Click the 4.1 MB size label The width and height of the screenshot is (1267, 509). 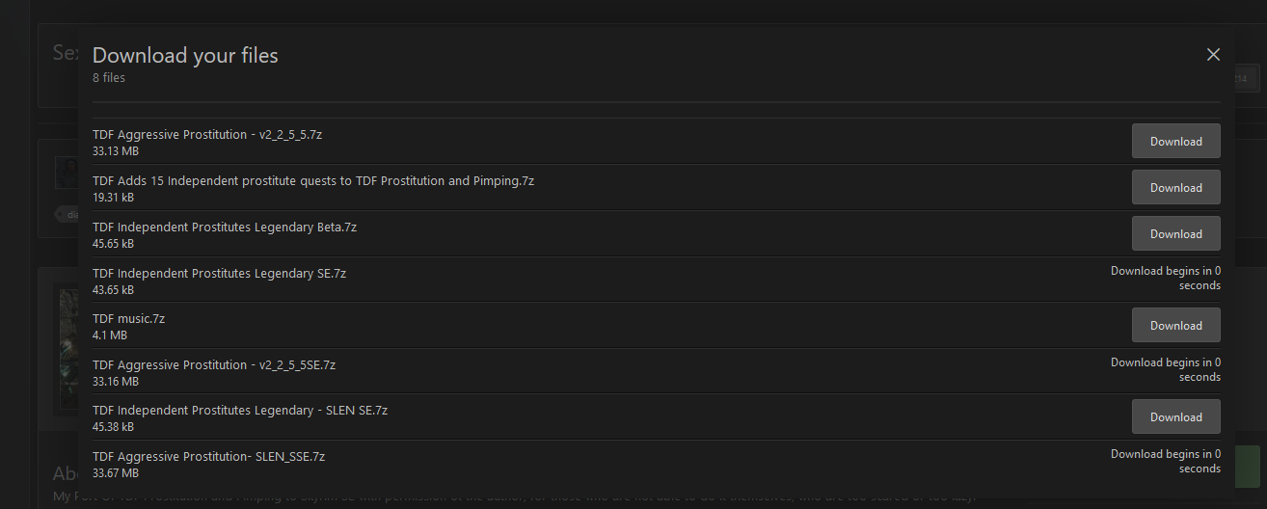pos(110,335)
